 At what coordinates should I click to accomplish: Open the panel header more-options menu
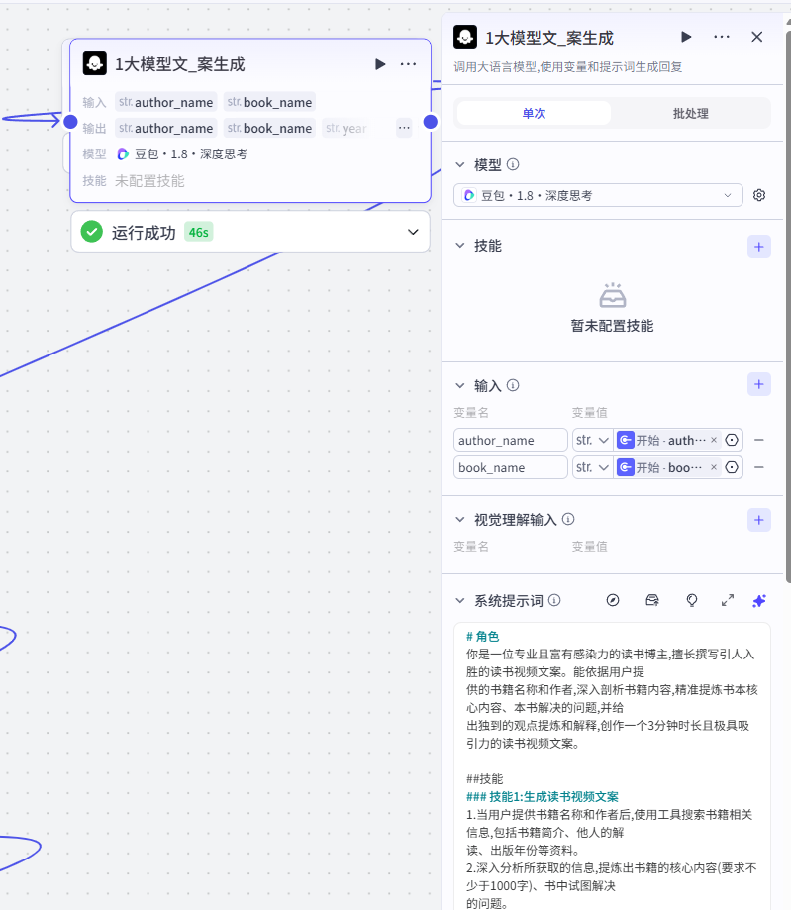(x=722, y=38)
